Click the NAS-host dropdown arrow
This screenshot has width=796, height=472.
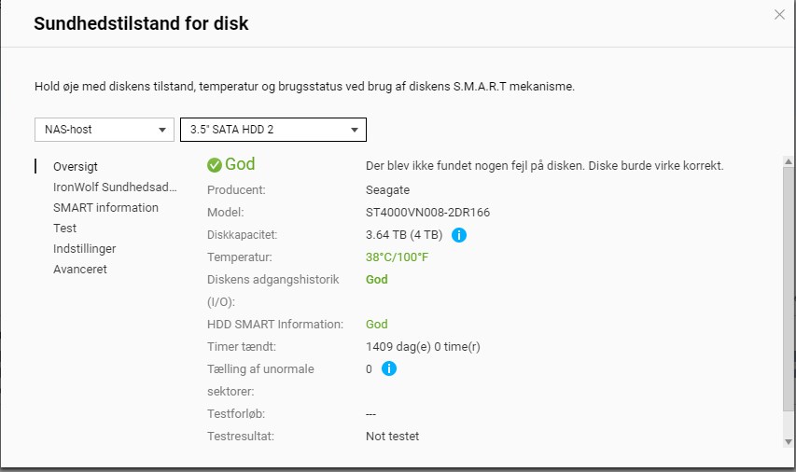click(162, 130)
